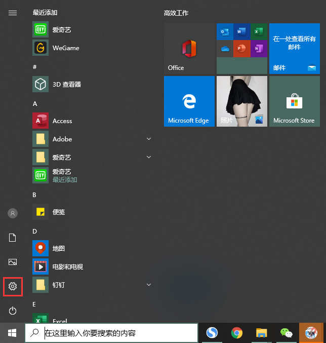
Task: Click the Windows Start button
Action: [x=12, y=333]
